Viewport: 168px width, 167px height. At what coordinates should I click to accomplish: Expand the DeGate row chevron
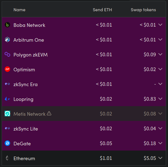161,143
